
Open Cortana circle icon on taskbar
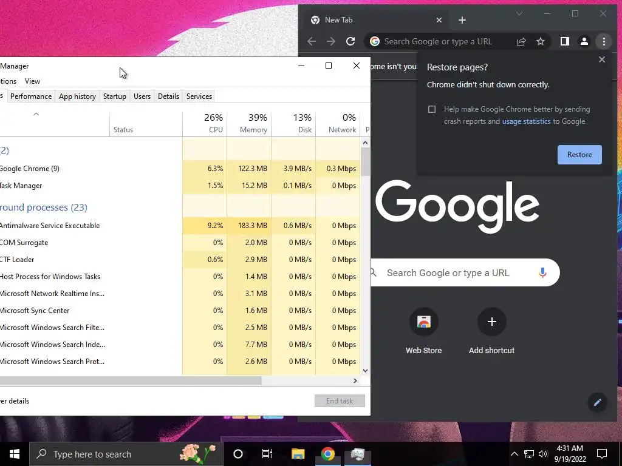238,454
